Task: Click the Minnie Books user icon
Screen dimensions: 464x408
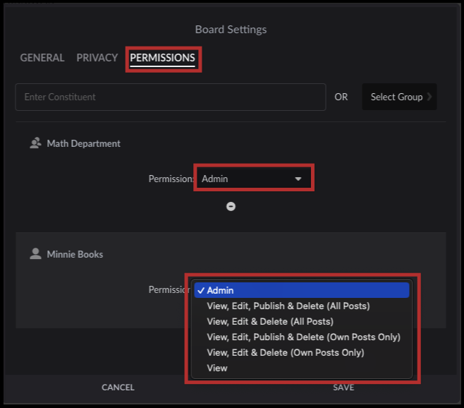Action: (35, 254)
